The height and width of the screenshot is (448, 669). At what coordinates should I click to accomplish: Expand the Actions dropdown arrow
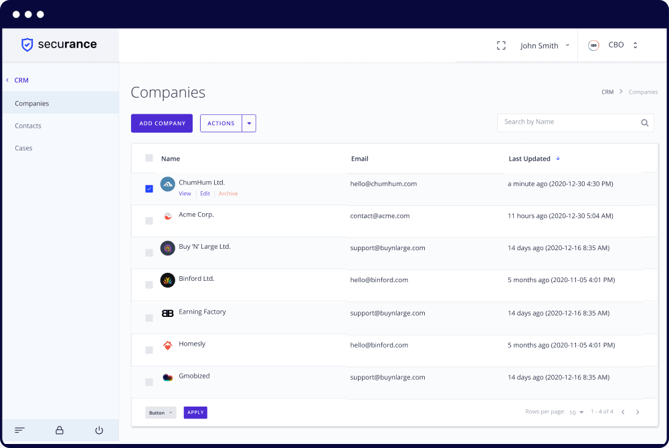tap(249, 123)
